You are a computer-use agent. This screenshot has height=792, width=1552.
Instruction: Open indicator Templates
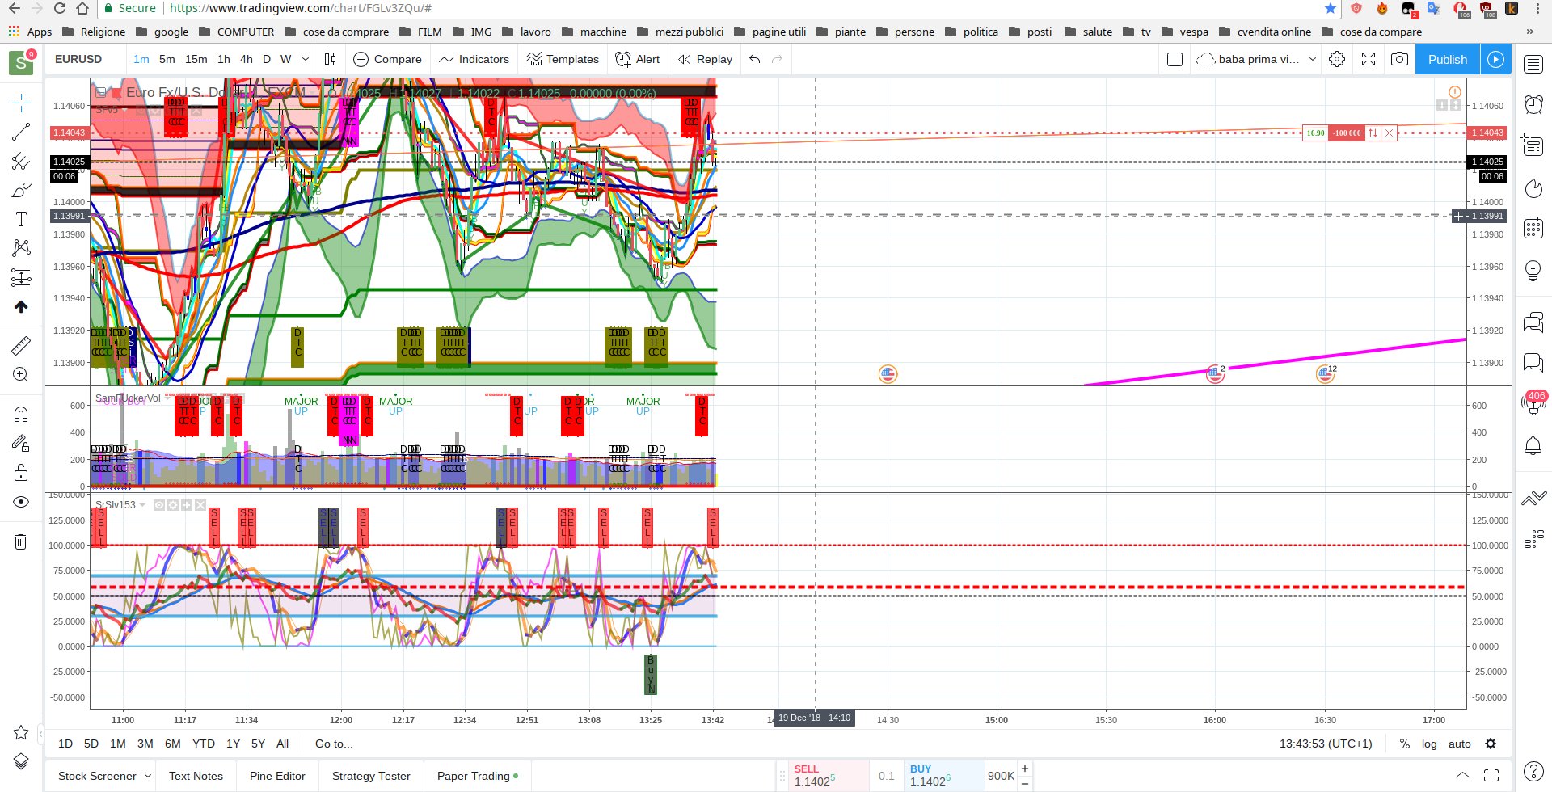(x=563, y=59)
